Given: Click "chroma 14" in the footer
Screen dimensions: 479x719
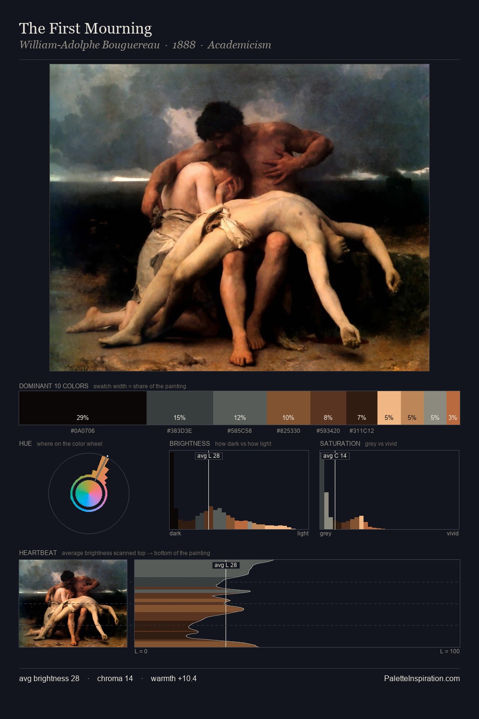Looking at the screenshot, I should (x=115, y=678).
